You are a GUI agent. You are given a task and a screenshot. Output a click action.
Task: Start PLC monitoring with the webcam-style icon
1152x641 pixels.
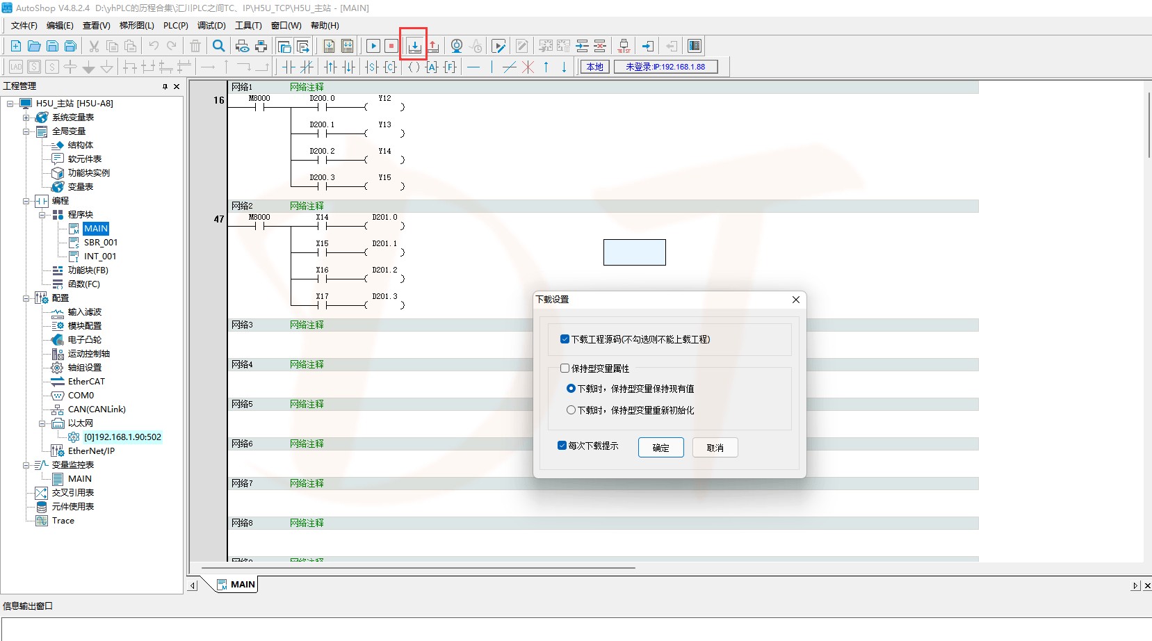456,45
